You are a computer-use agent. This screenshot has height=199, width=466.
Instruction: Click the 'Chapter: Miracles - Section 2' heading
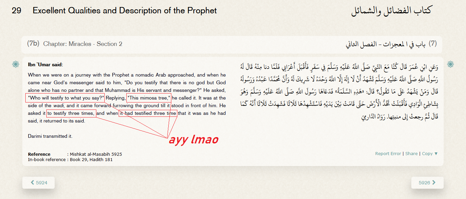click(83, 44)
